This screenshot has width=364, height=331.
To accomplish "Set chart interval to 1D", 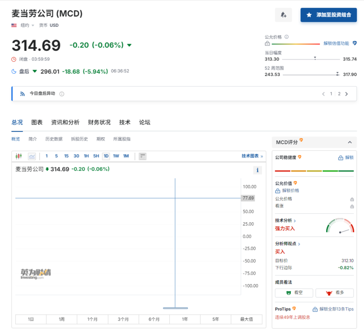I will point(106,156).
